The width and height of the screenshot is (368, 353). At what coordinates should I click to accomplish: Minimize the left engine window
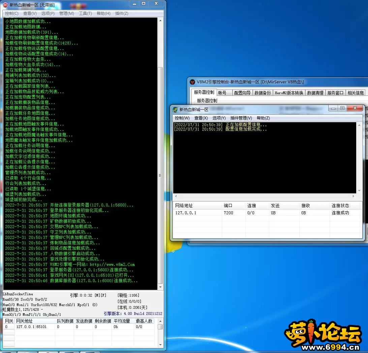(134, 4)
